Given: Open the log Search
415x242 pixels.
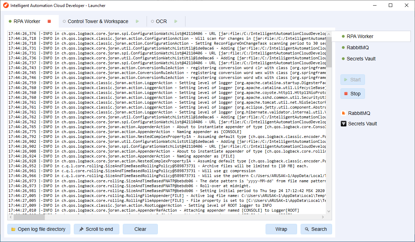Looking at the screenshot, I should [316, 229].
